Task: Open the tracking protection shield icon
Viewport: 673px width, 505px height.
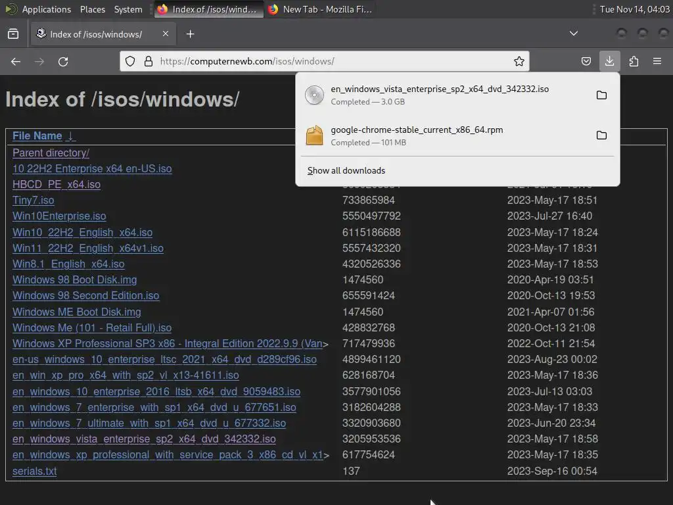Action: click(130, 61)
